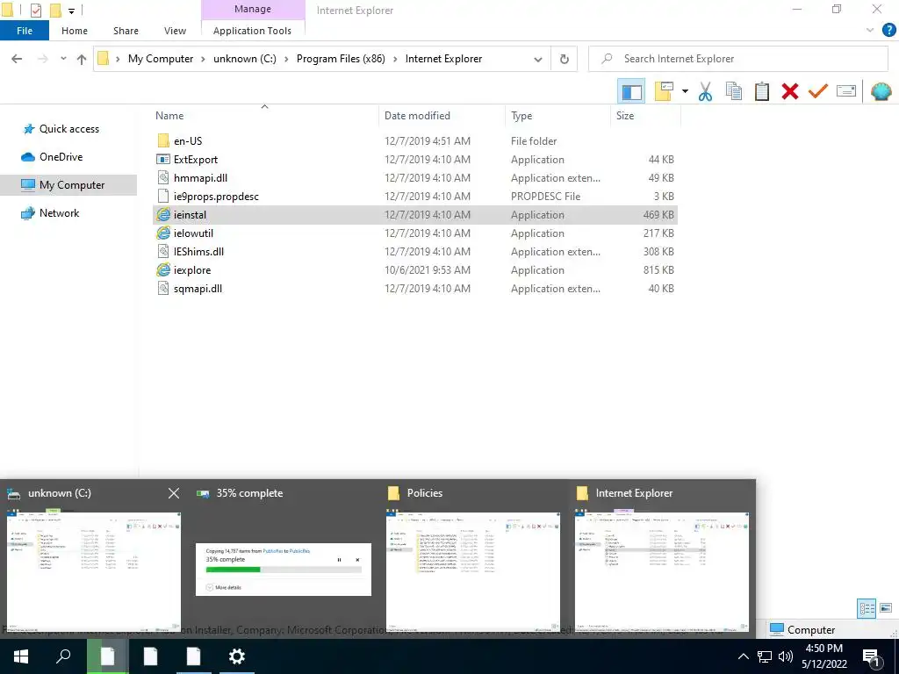Click the Properties checkmark icon in title bar
The height and width of the screenshot is (674, 899).
coord(35,11)
